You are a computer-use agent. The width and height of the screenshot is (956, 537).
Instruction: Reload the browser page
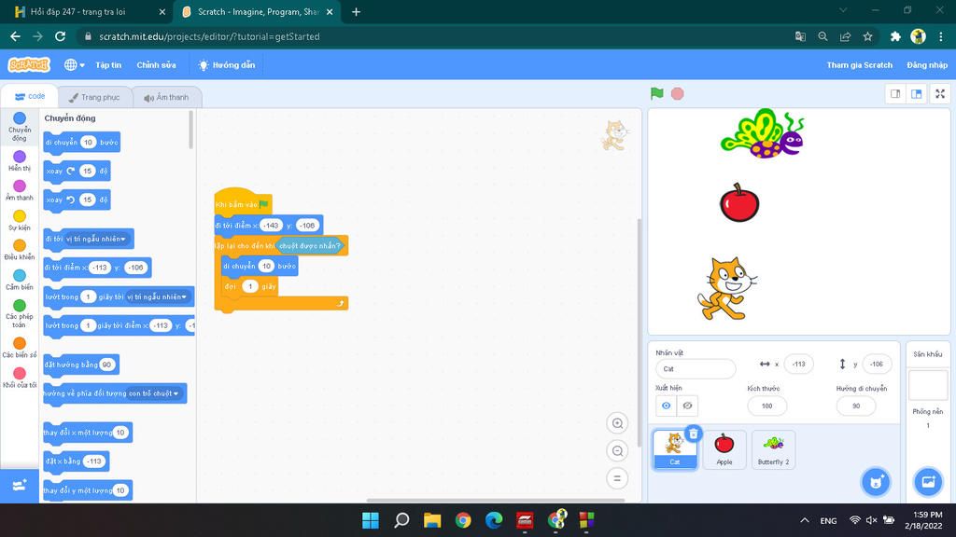click(60, 36)
